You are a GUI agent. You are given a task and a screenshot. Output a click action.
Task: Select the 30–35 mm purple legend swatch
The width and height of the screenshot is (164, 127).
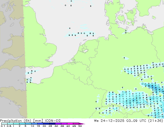58,124
